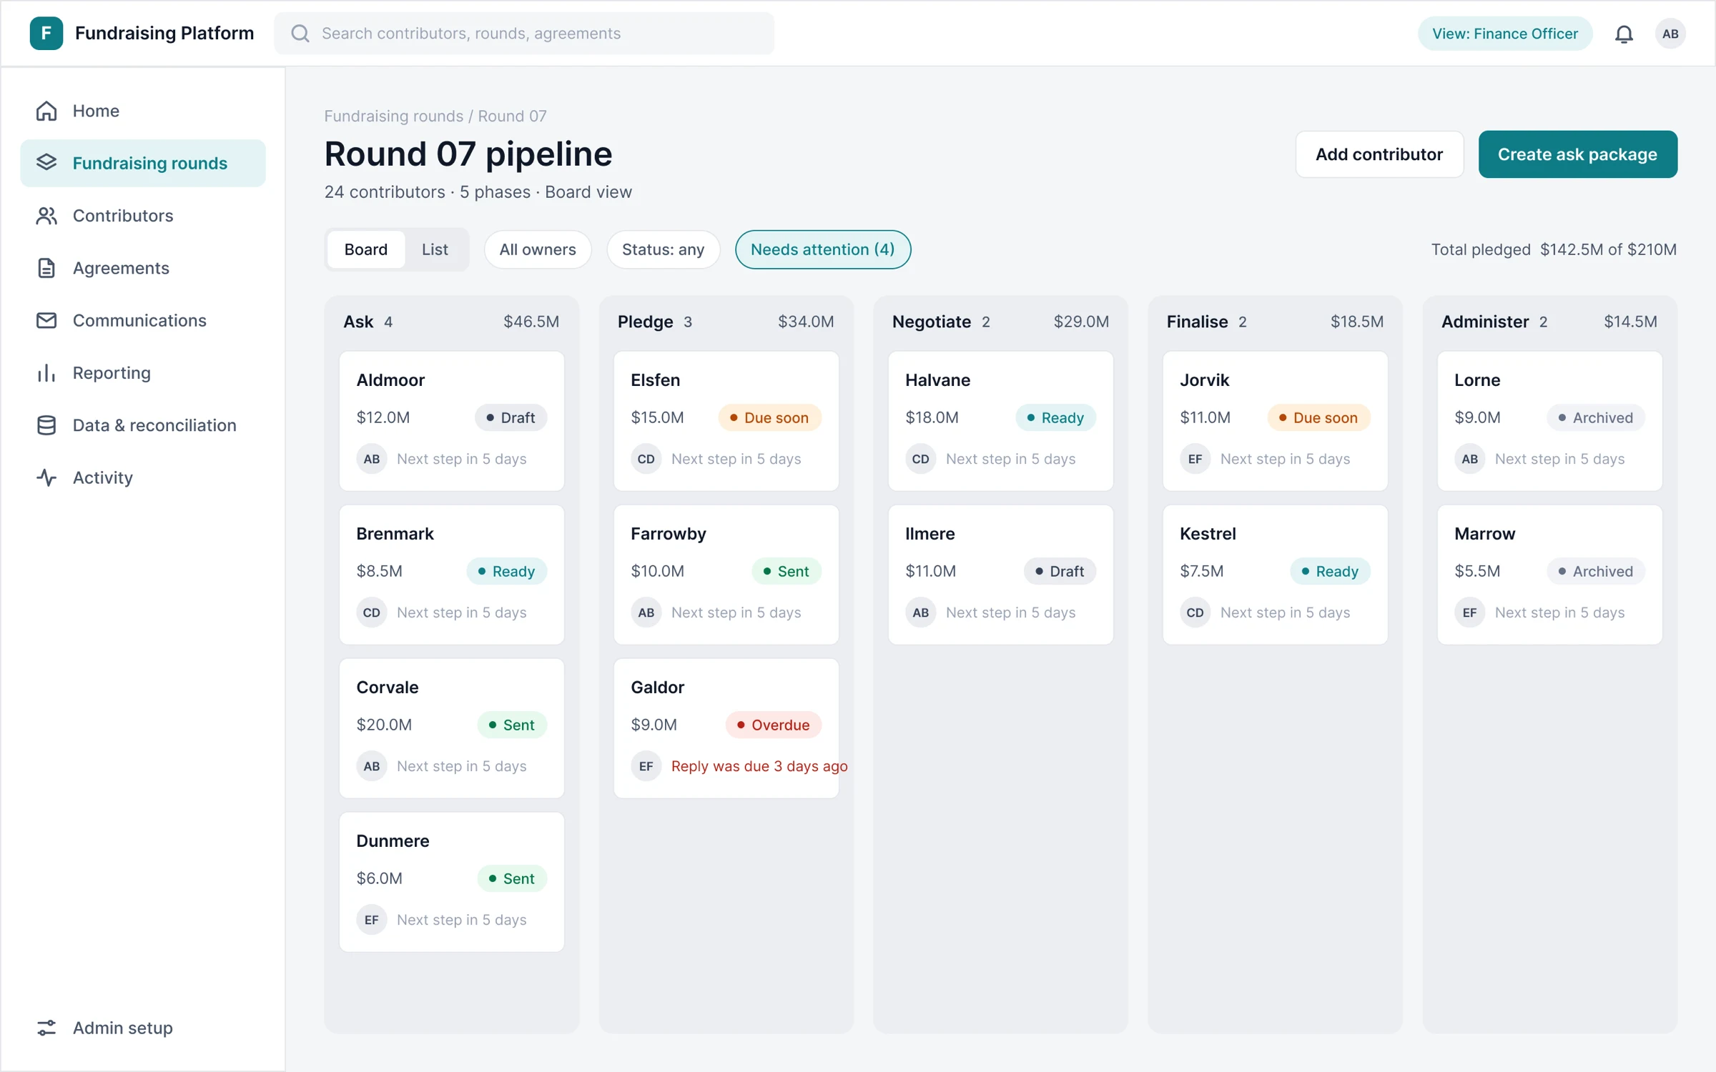Click the search magnifier icon
1716x1072 pixels.
(x=300, y=34)
